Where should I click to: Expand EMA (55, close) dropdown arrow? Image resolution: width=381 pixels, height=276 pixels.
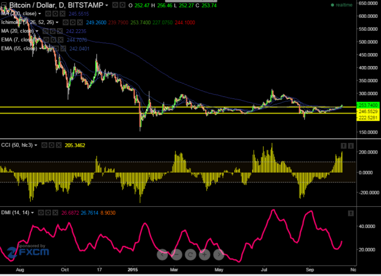coord(40,49)
